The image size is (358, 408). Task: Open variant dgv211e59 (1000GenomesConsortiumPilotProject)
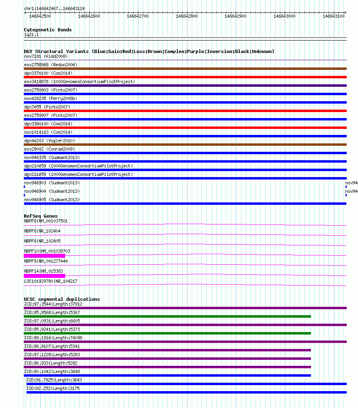(78, 174)
